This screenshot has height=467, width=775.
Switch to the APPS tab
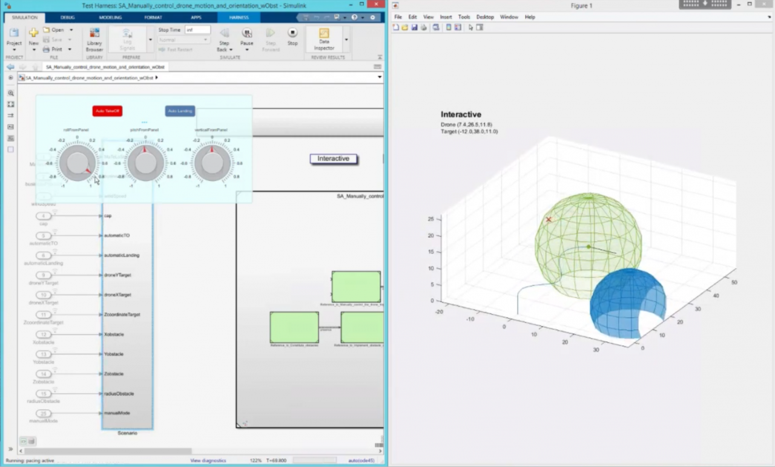tap(196, 17)
